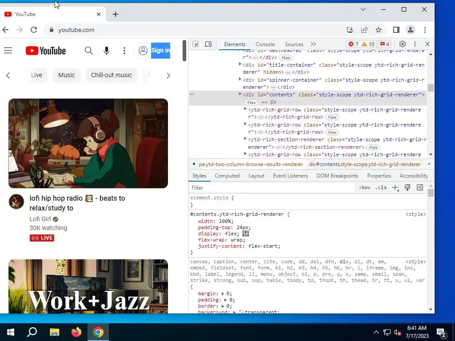The image size is (455, 341).
Task: Reload the page
Action: point(34,30)
